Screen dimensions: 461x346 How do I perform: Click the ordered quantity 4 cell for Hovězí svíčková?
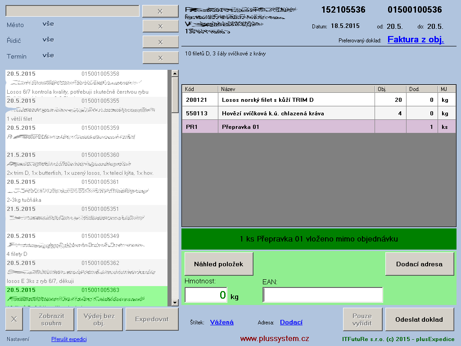click(x=390, y=113)
